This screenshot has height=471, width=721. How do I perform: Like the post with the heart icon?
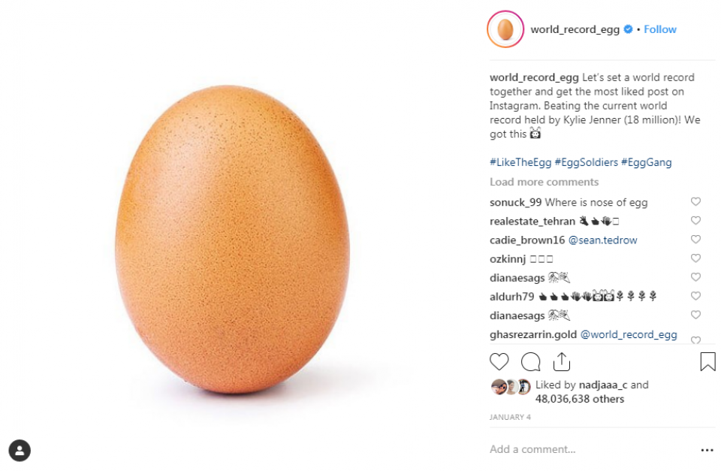tap(499, 362)
